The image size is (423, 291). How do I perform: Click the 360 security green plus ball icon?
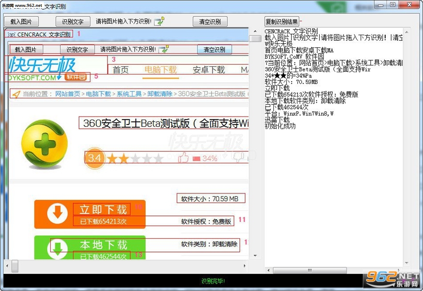tap(45, 144)
